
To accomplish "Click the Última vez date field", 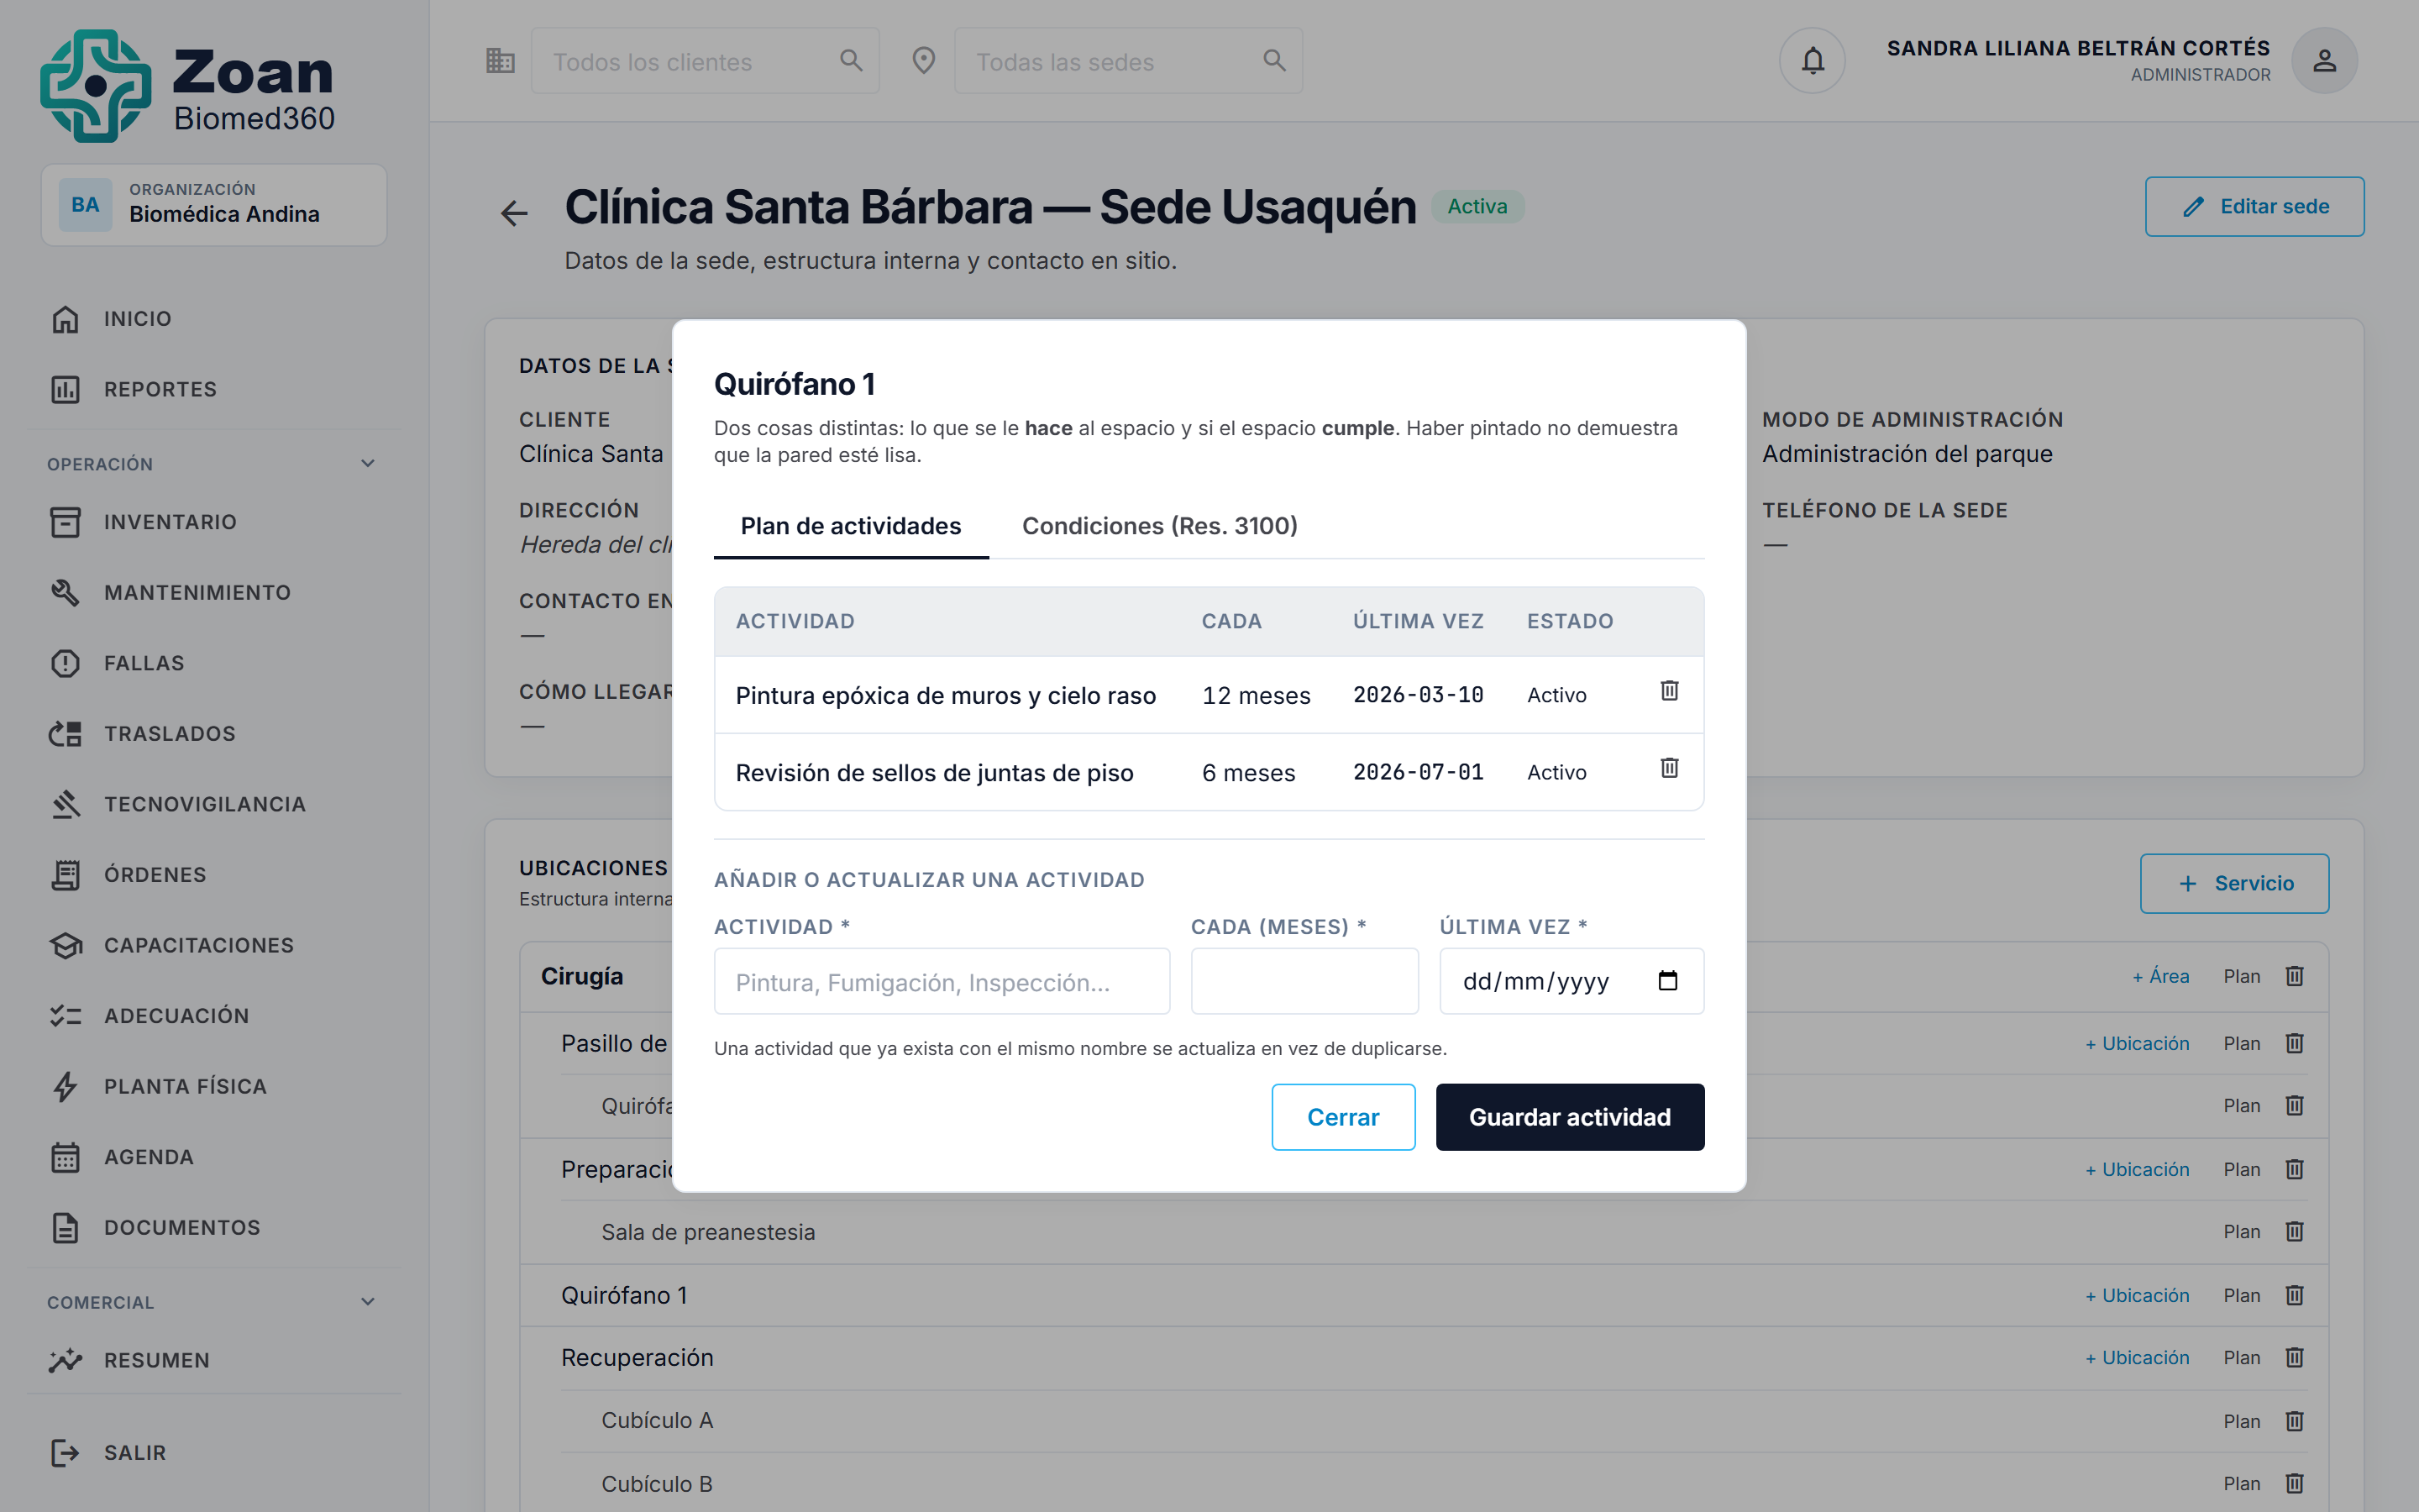I will coord(1572,981).
